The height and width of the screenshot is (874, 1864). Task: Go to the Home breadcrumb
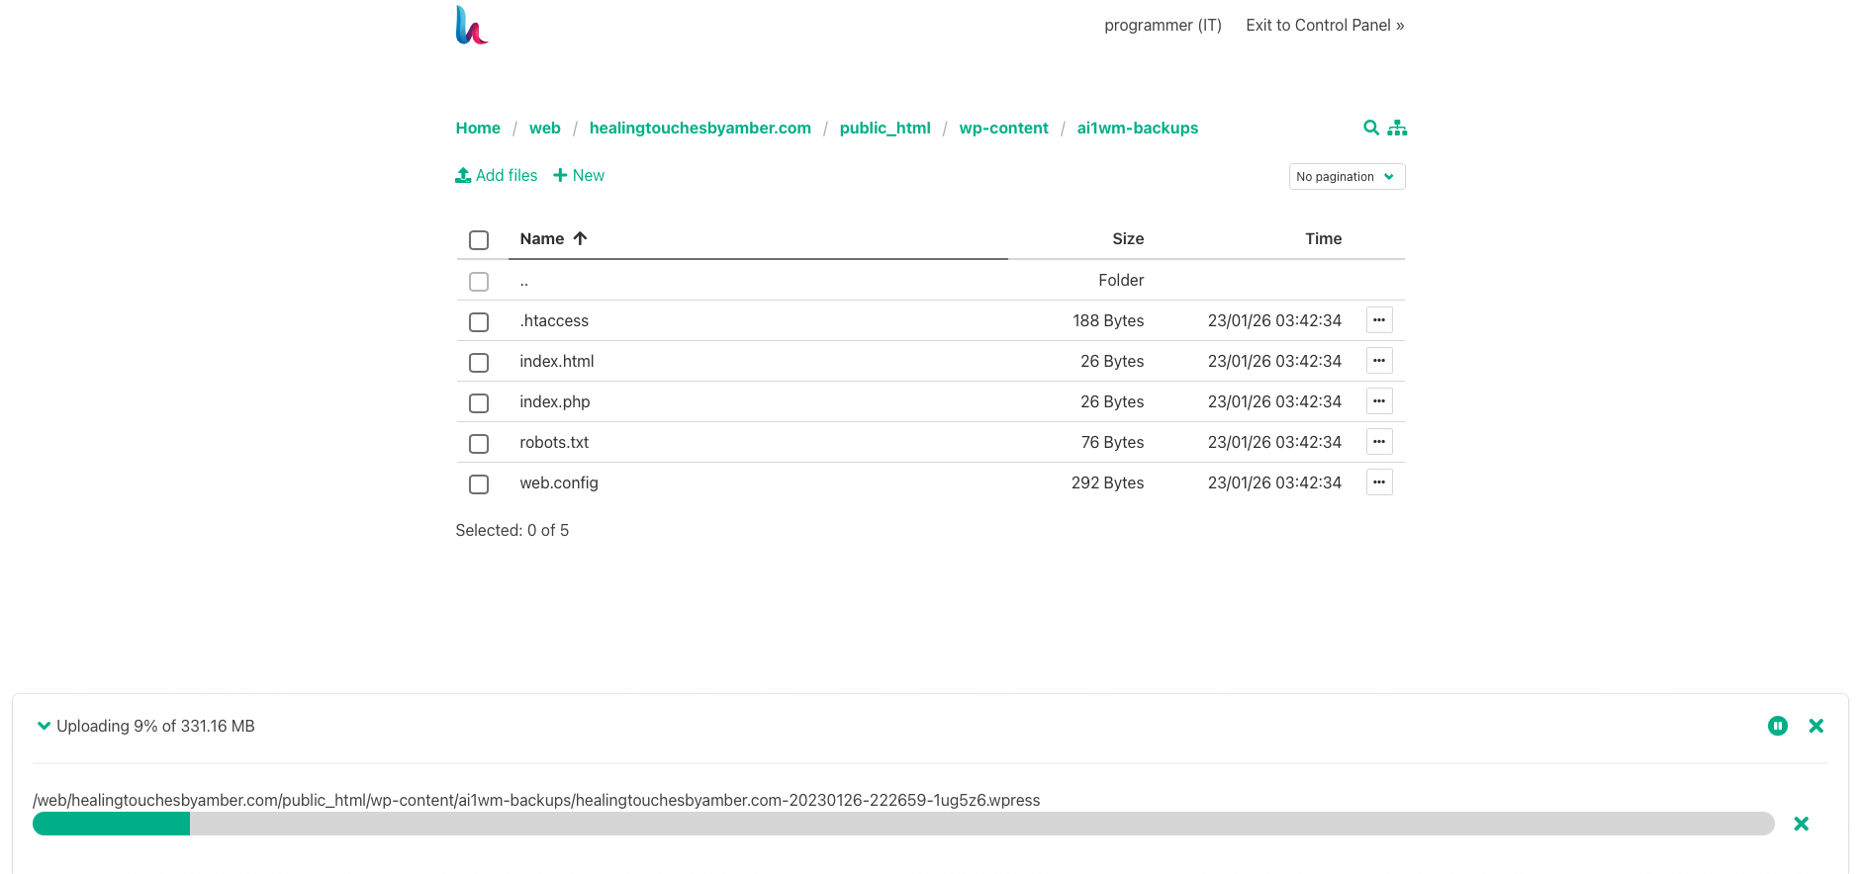tap(478, 128)
